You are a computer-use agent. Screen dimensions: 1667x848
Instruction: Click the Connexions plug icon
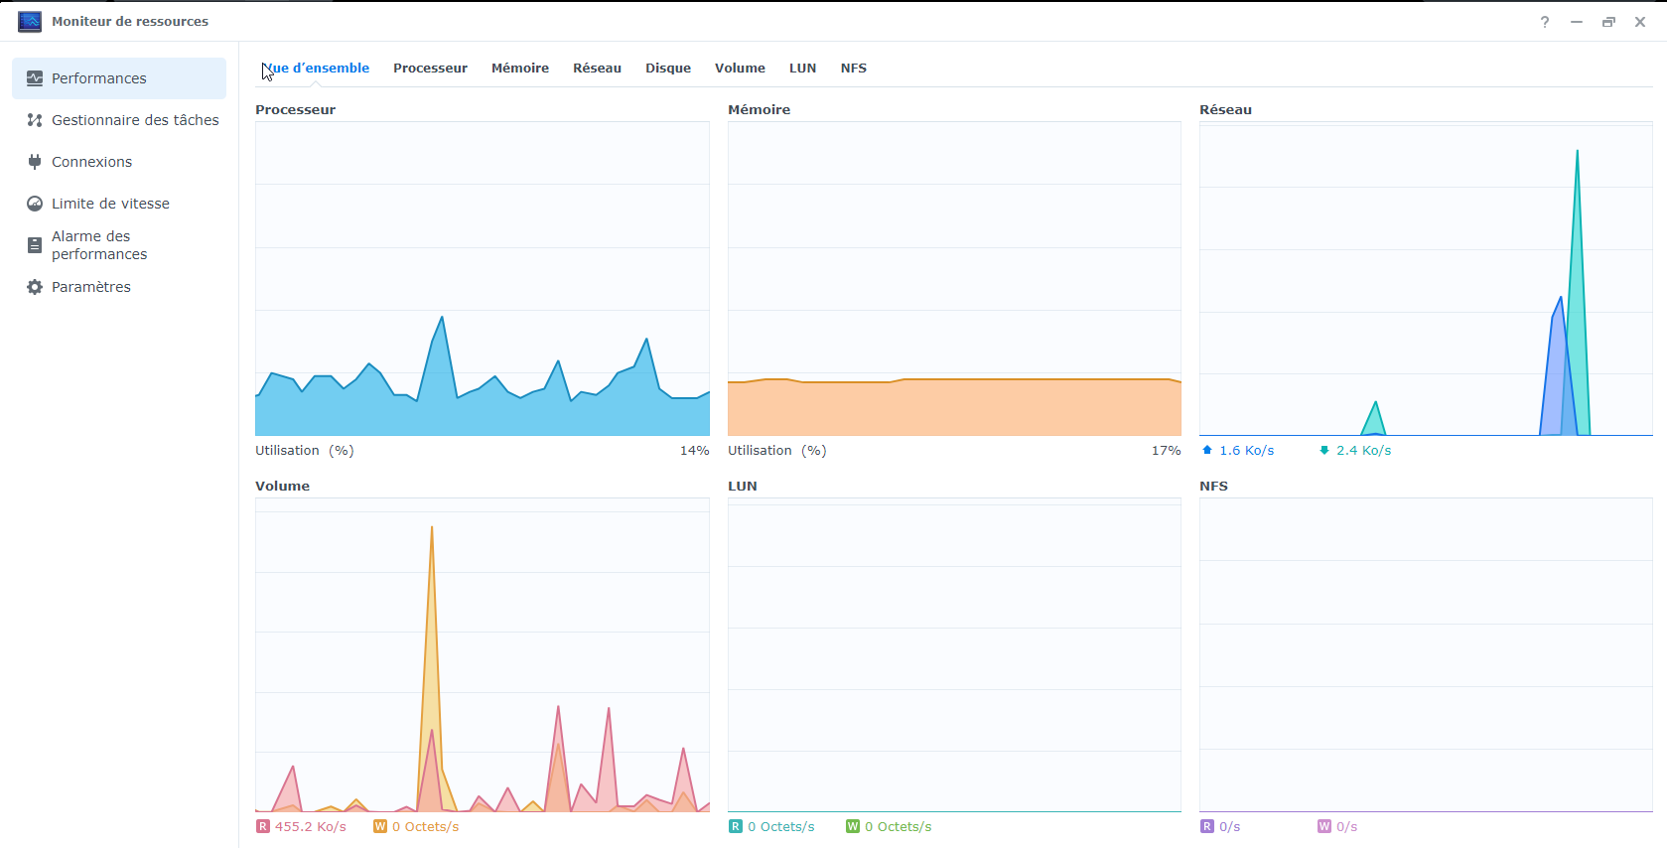tap(35, 162)
